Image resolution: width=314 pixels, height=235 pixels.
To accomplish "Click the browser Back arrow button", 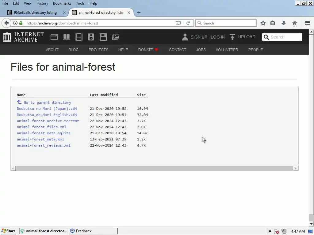I will (6, 23).
